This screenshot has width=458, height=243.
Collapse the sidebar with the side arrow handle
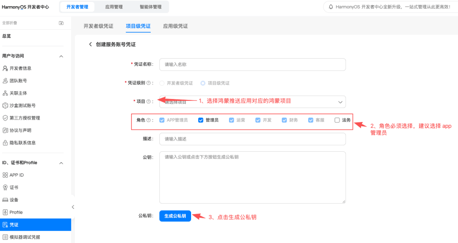tap(72, 207)
